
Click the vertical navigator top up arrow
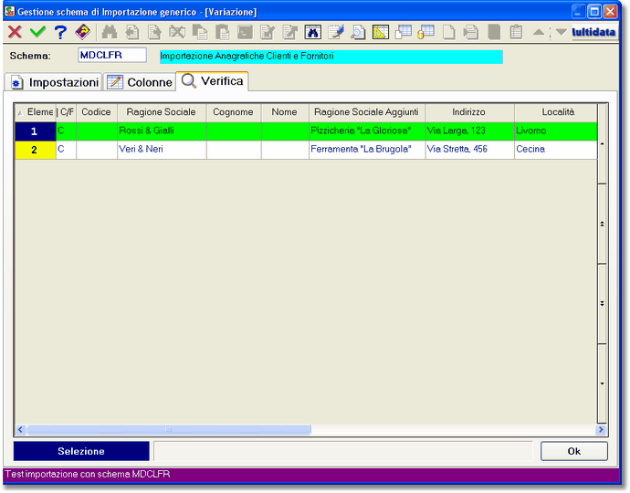tap(602, 144)
